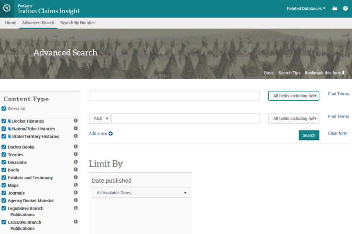This screenshot has height=234, width=352.
Task: Click info icon for Exhibits and Testimony
Action: (x=76, y=177)
